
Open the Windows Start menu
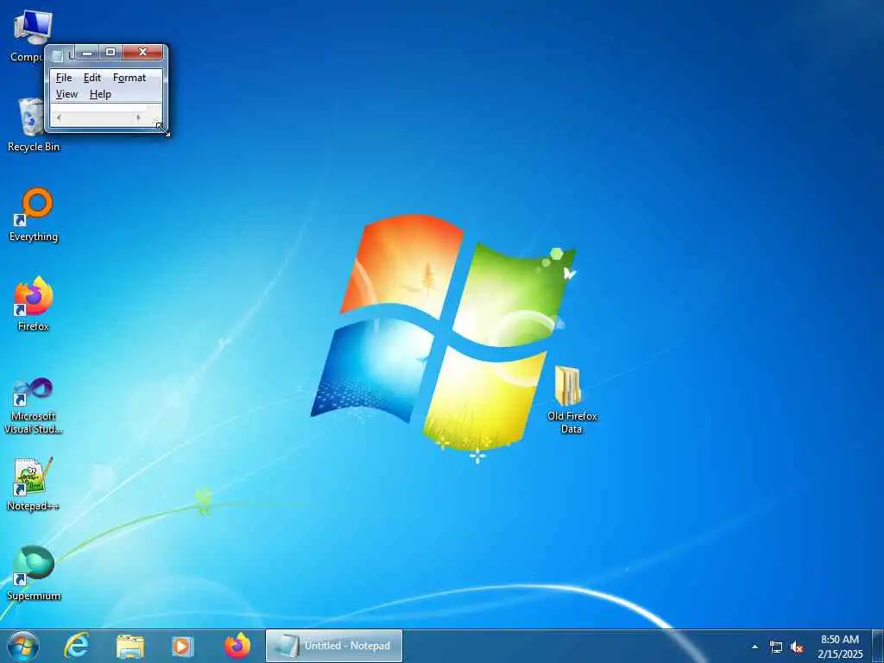23,646
